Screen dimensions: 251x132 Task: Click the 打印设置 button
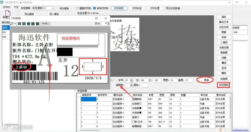(x=155, y=8)
